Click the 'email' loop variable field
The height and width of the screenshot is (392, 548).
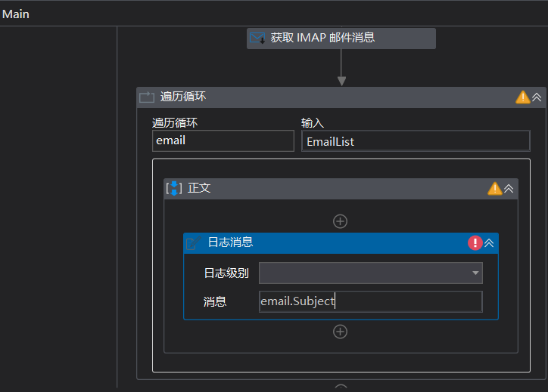click(x=223, y=141)
